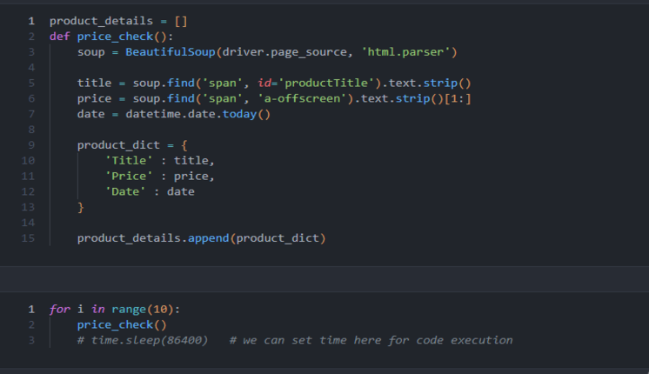Click the 'def price_check():' definition line

point(111,37)
